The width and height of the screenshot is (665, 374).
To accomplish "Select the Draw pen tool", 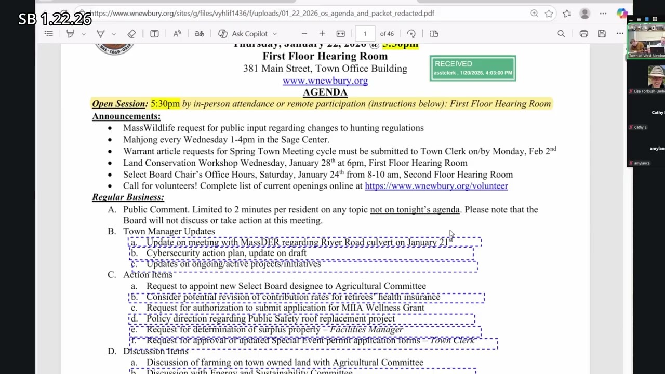I will 101,34.
